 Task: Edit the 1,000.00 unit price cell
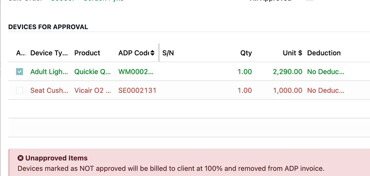288,90
